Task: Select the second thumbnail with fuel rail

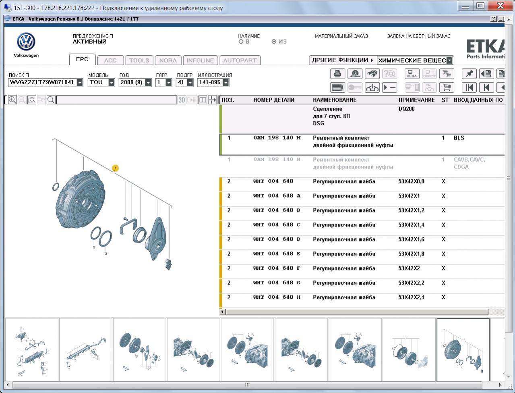Action: pos(86,349)
